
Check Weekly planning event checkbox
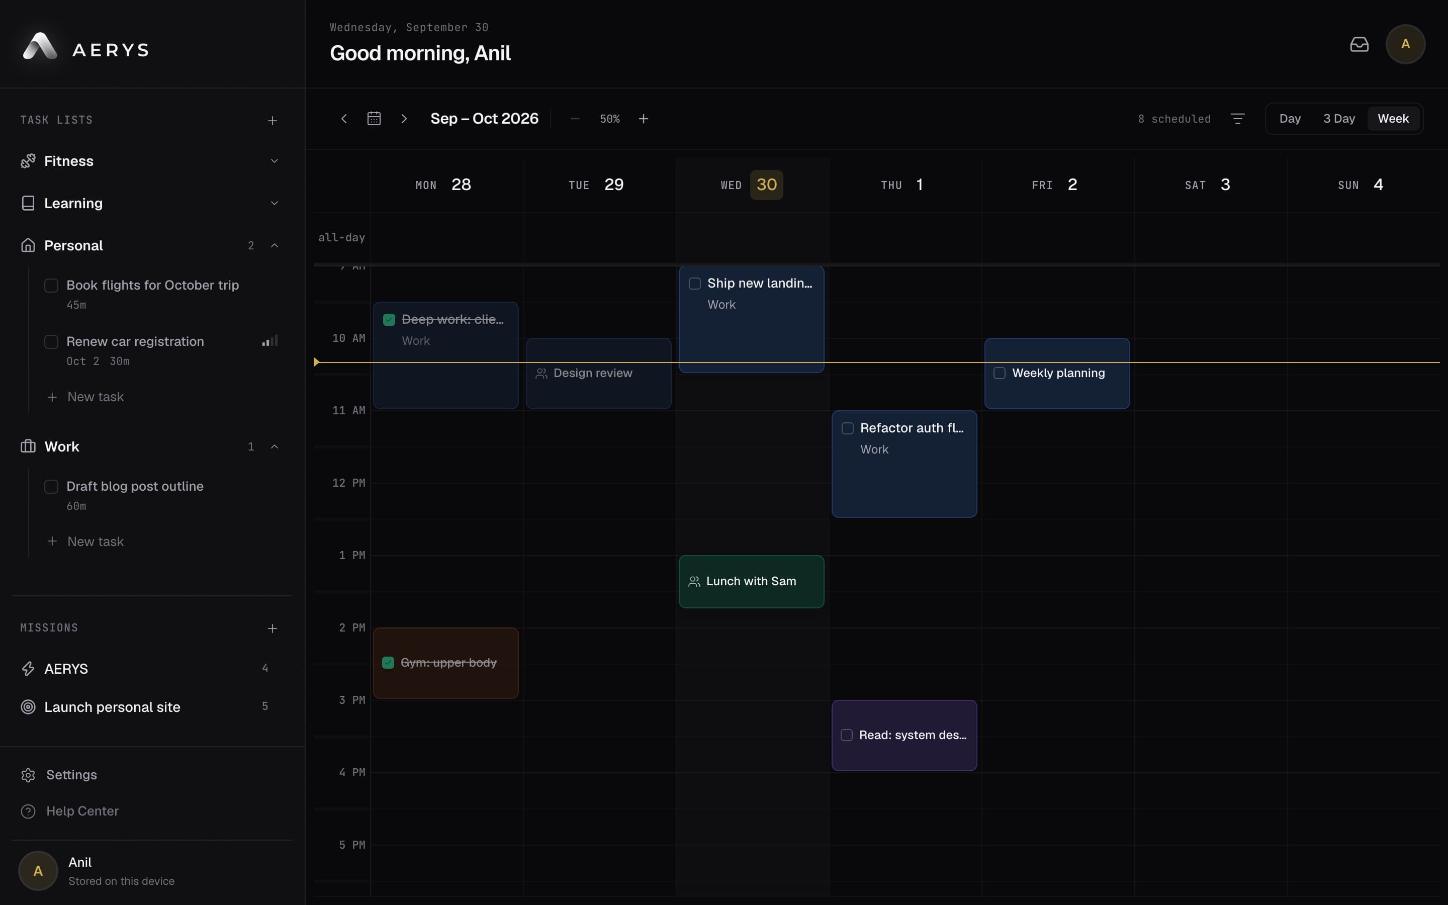click(x=999, y=373)
